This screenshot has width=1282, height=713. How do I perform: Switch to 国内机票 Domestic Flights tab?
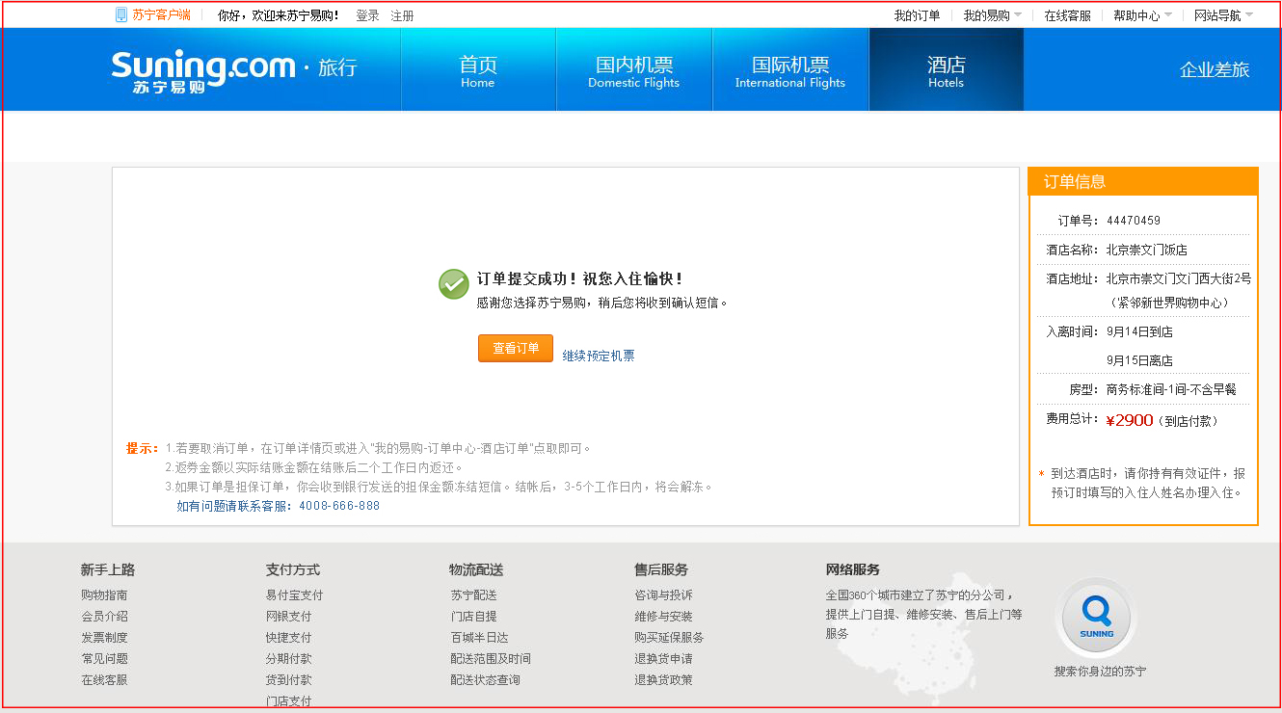coord(633,70)
